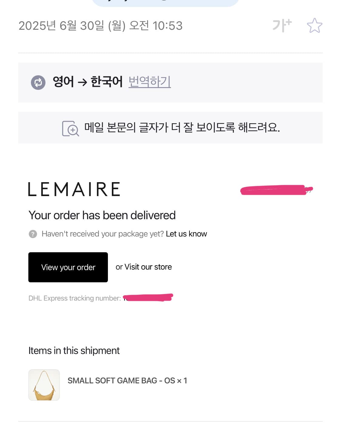Tap the light blue pill at top

165,3
